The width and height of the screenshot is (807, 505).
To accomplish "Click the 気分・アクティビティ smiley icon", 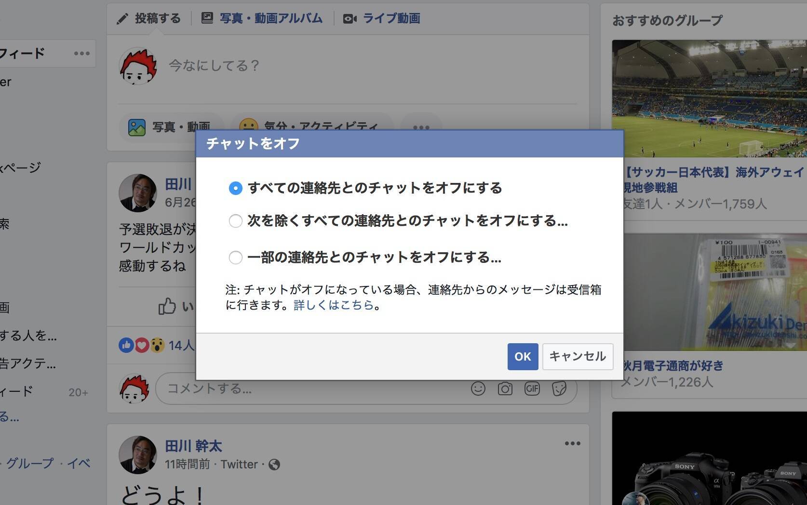I will click(x=249, y=126).
